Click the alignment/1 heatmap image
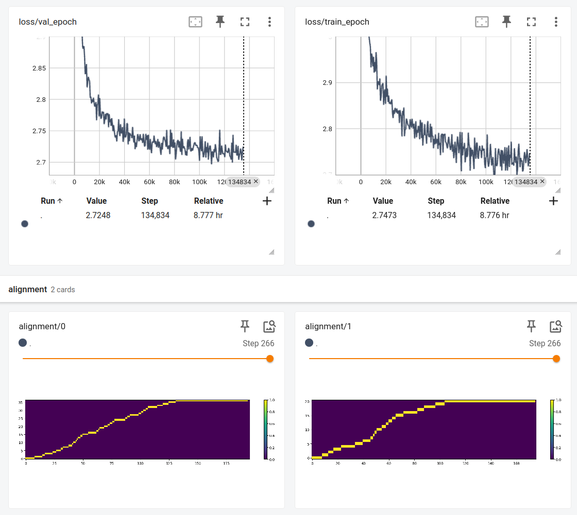The image size is (577, 515). click(x=423, y=430)
